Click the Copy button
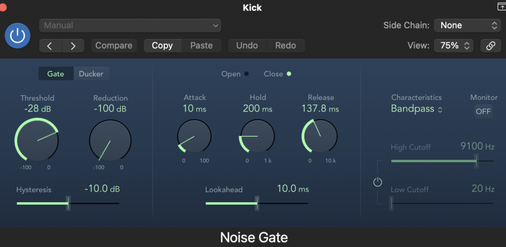The height and width of the screenshot is (247, 506). point(162,46)
